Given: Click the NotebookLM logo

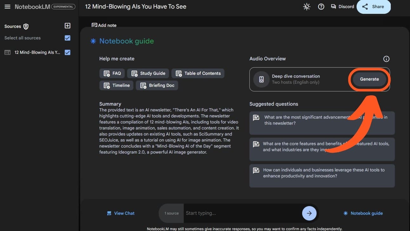Looking at the screenshot, I should (32, 7).
